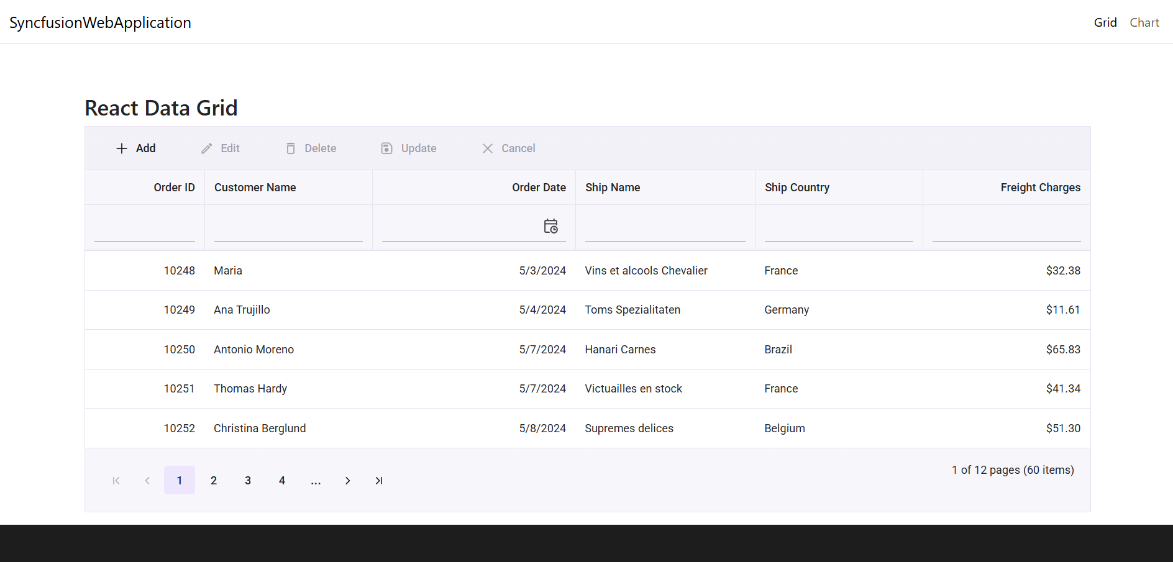Open SyncfusionWebApplication home link
Image resolution: width=1173 pixels, height=562 pixels.
[x=100, y=22]
